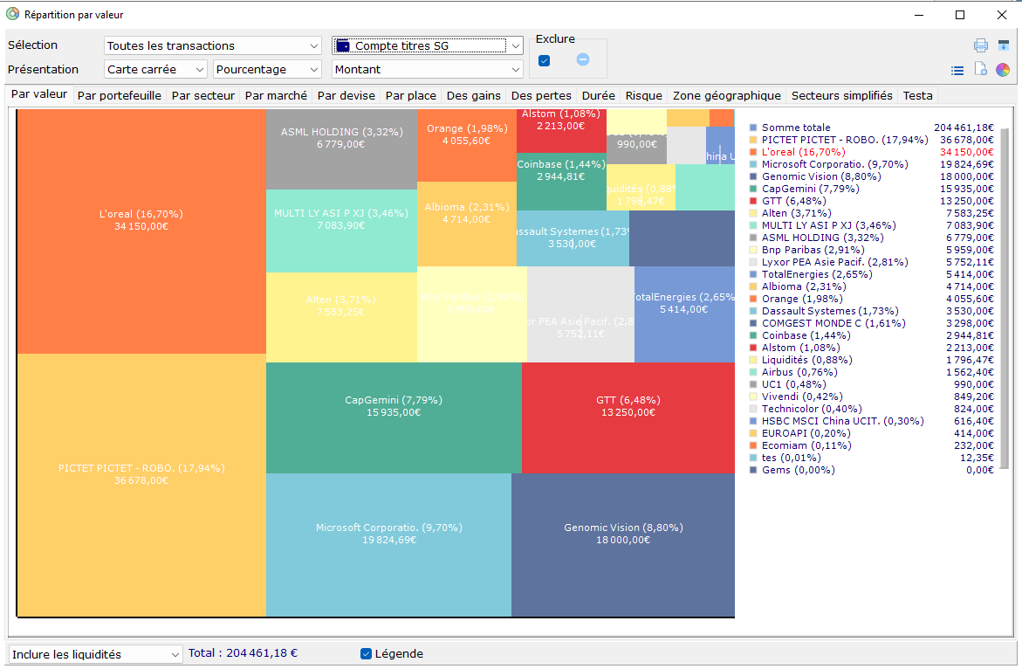
Task: Click the Microsoft Corporatio. treemap tile
Action: [389, 544]
